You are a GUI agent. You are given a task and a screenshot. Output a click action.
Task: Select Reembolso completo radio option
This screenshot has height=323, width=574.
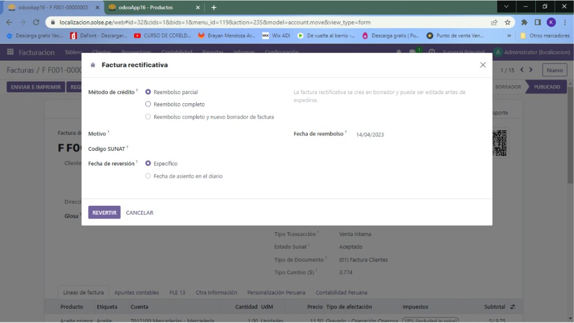148,104
